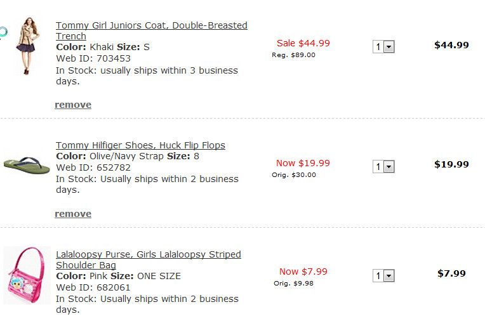
Task: Click the trench coat product thumbnail
Action: [27, 46]
